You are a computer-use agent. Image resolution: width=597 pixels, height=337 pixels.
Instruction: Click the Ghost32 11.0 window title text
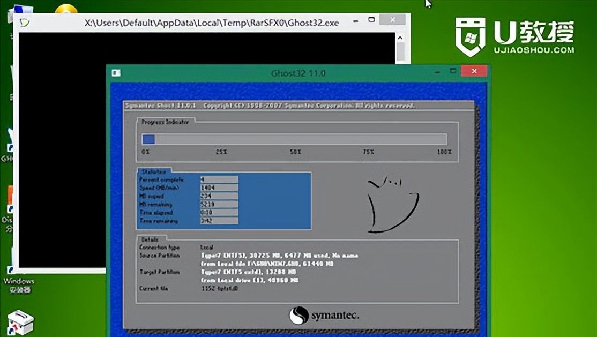[298, 73]
